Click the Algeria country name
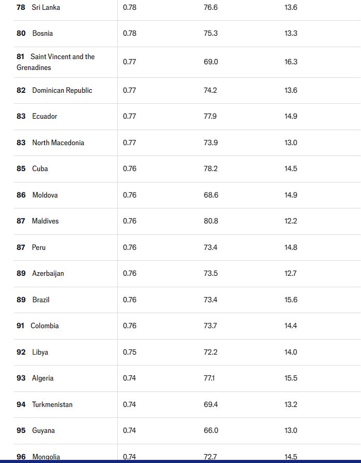The width and height of the screenshot is (361, 463). (x=43, y=378)
